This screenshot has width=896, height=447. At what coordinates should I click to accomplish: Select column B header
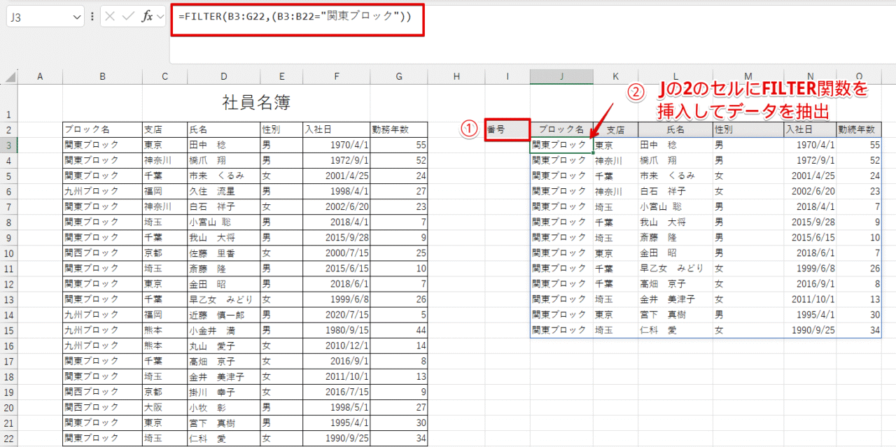[102, 76]
